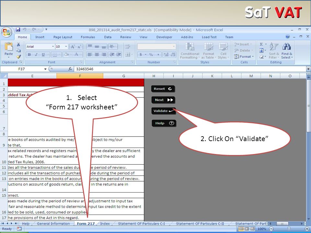
Task: Click the Cut scissors icon
Action: 18,44
